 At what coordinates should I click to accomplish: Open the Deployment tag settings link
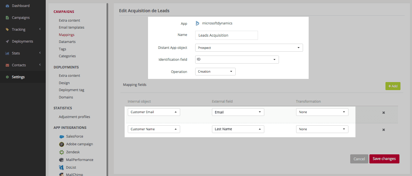[x=72, y=90]
